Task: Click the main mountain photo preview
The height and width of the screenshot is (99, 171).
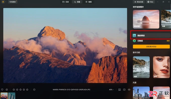Action: (65, 45)
